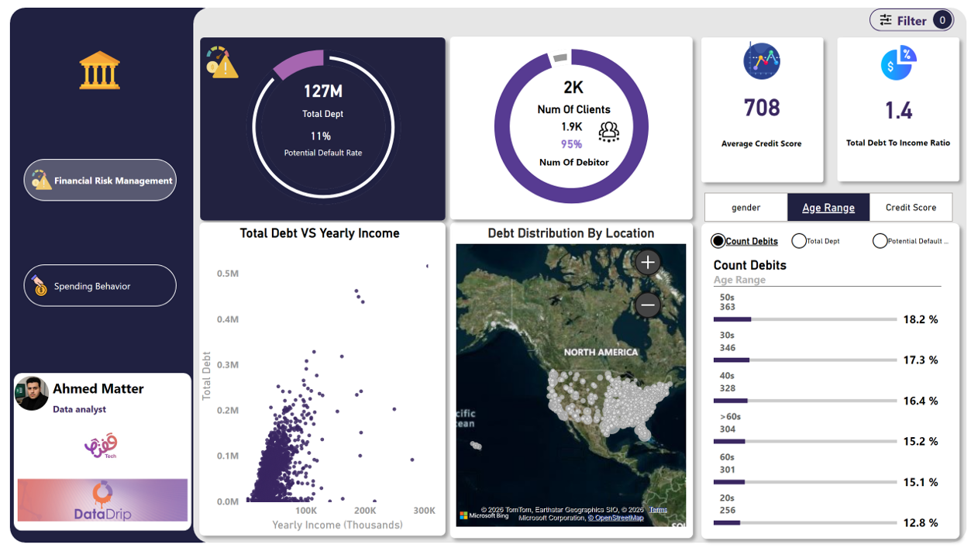This screenshot has height=558, width=978.
Task: Click the 12.8 % value
Action: [x=921, y=522]
